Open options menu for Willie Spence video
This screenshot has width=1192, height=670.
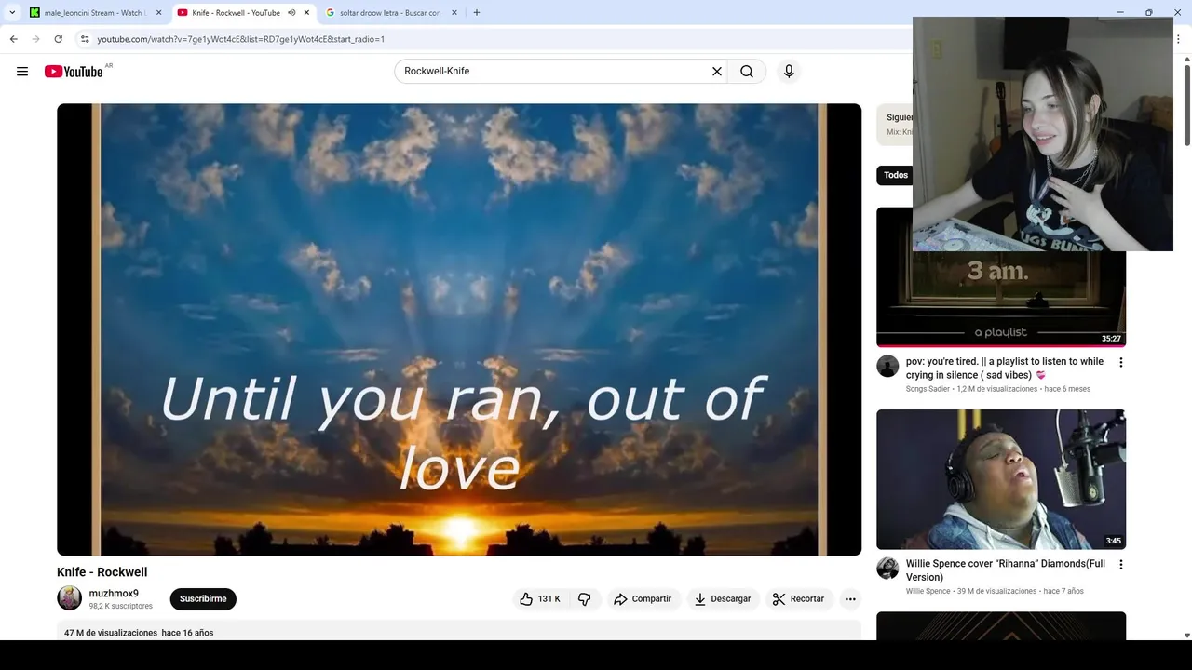tap(1120, 565)
